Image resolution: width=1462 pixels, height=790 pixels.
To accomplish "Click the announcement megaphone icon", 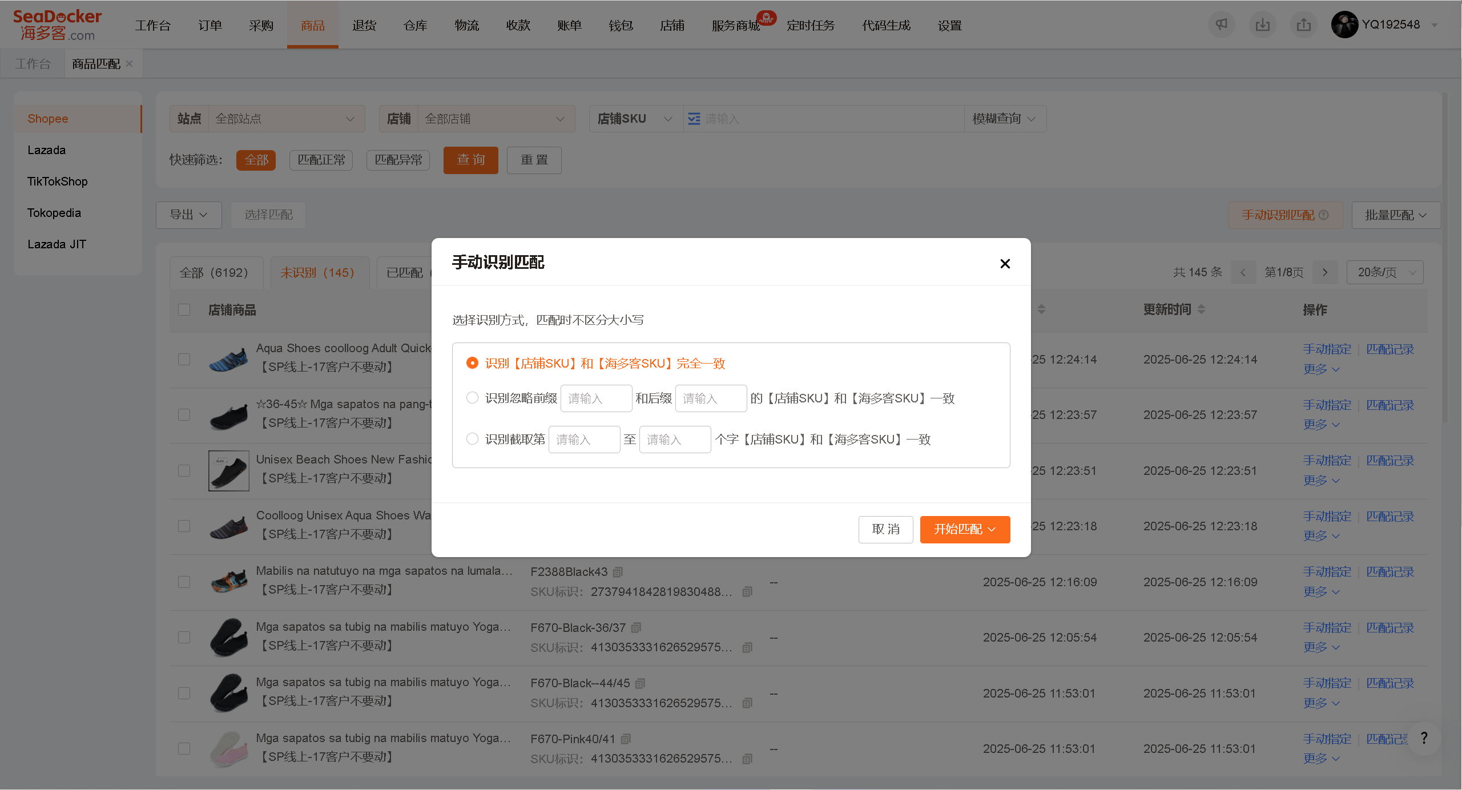I will pos(1221,25).
